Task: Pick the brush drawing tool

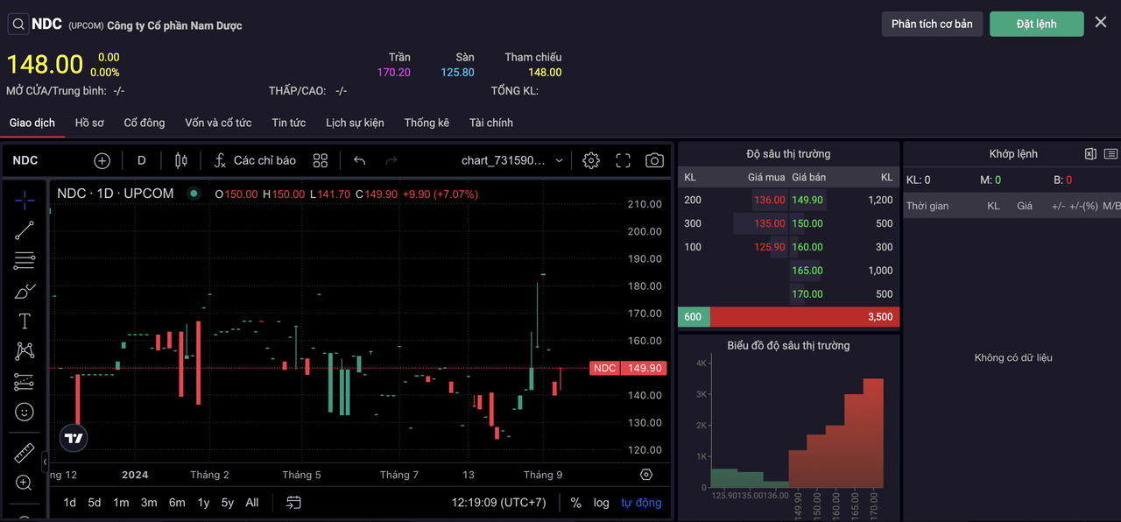Action: coord(25,291)
